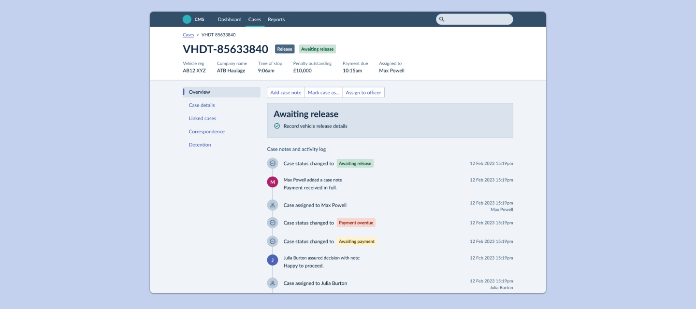696x309 pixels.
Task: Click Max Powell added a case note text
Action: 313,180
